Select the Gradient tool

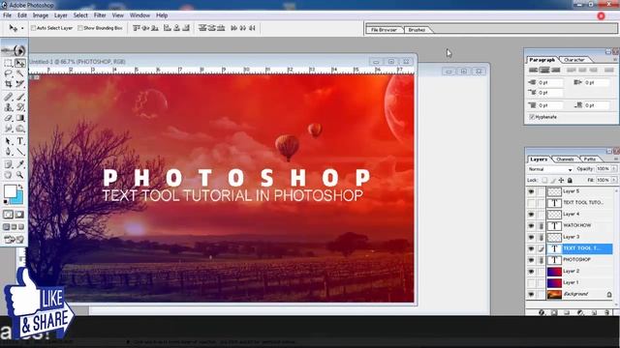19,118
